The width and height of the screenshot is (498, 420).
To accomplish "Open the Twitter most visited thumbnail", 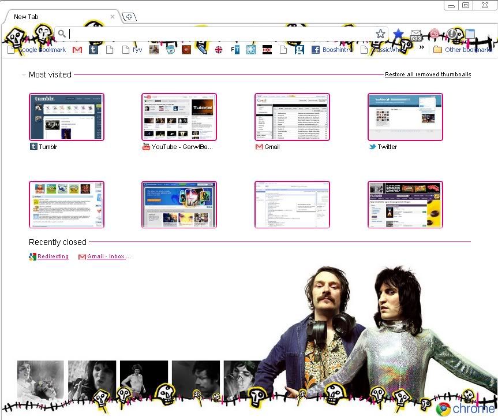I will pyautogui.click(x=405, y=117).
